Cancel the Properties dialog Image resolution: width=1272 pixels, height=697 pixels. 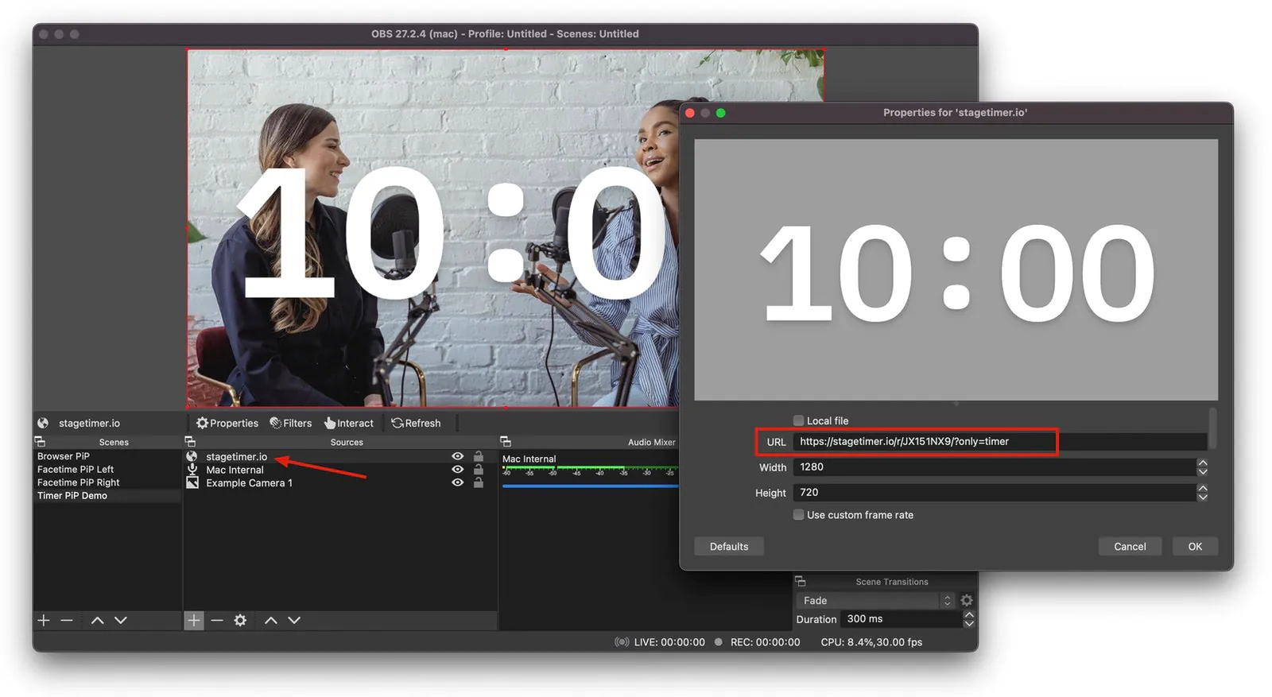click(x=1130, y=547)
